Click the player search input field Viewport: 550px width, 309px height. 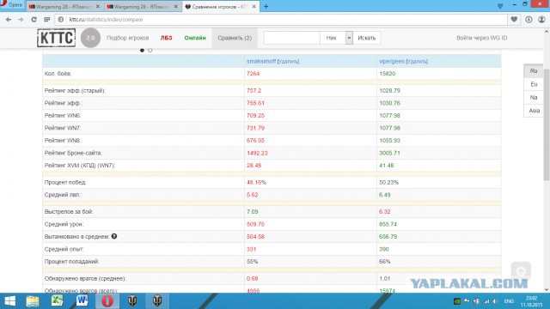click(x=292, y=38)
